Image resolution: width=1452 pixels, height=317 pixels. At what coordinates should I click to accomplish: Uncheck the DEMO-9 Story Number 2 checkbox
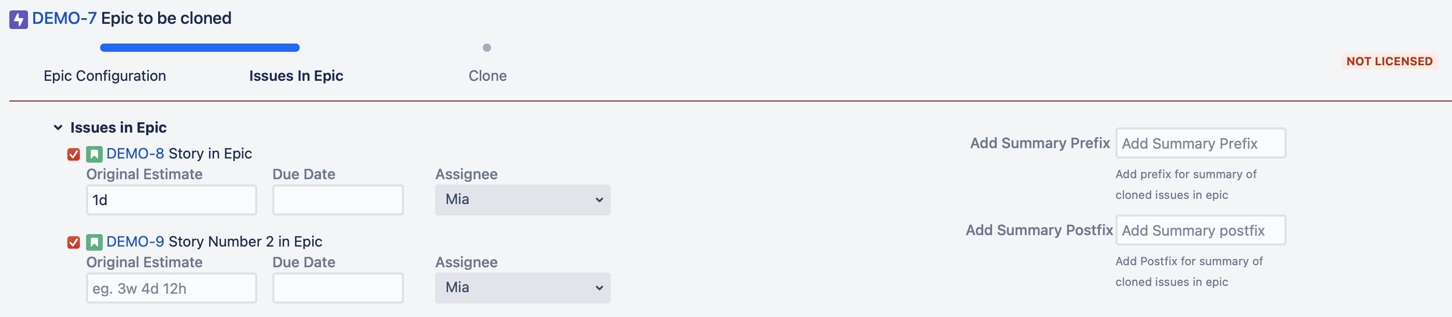[73, 243]
